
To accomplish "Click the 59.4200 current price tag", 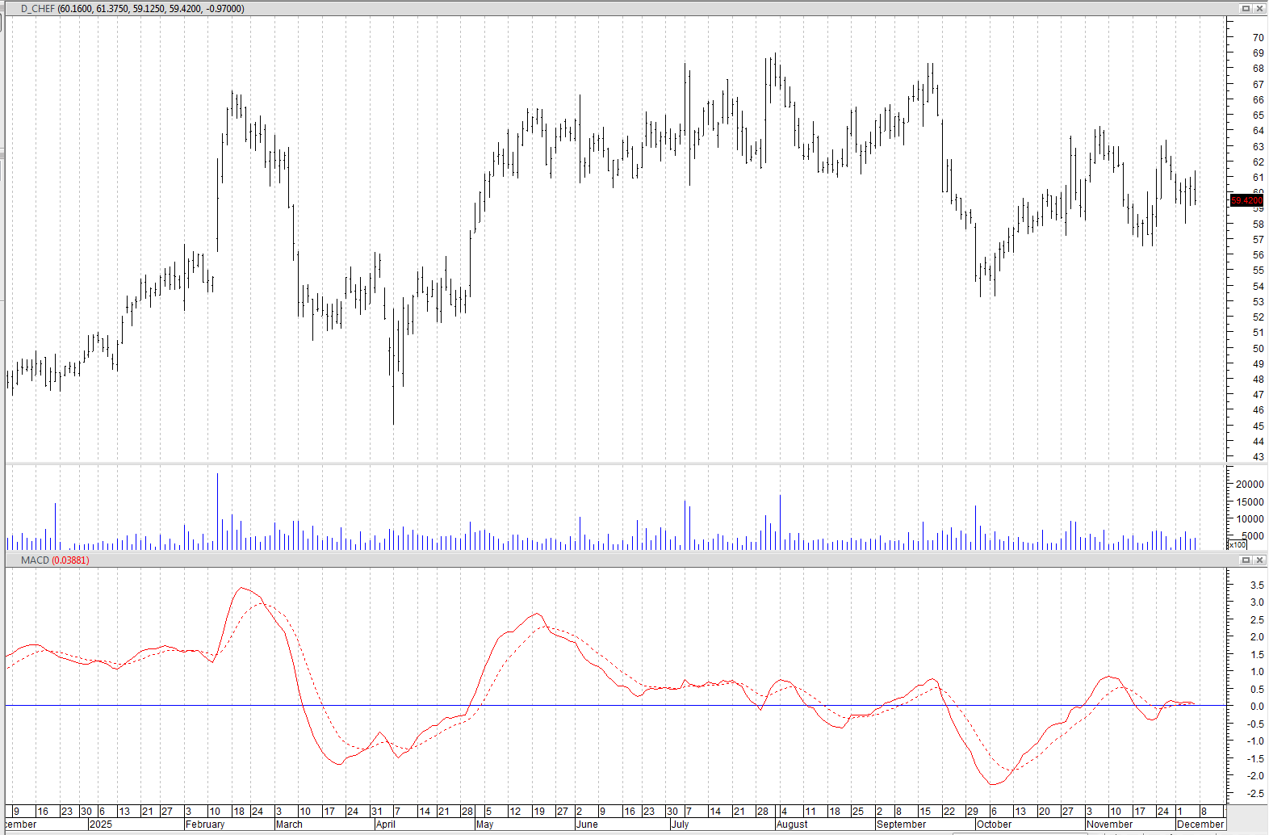I will point(1246,200).
